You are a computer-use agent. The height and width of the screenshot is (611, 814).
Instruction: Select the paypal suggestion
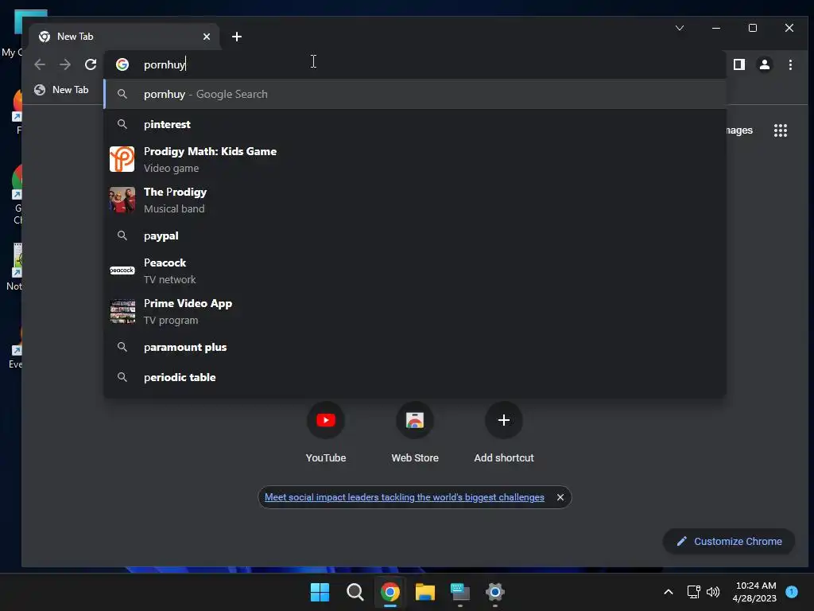(x=415, y=235)
